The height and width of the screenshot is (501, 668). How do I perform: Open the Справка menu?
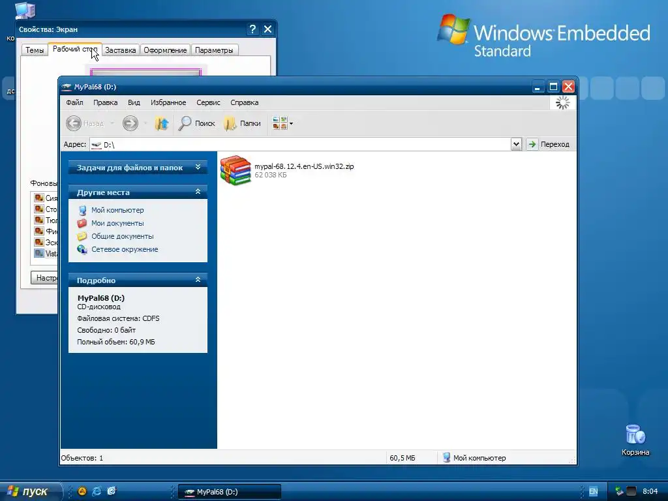tap(244, 102)
